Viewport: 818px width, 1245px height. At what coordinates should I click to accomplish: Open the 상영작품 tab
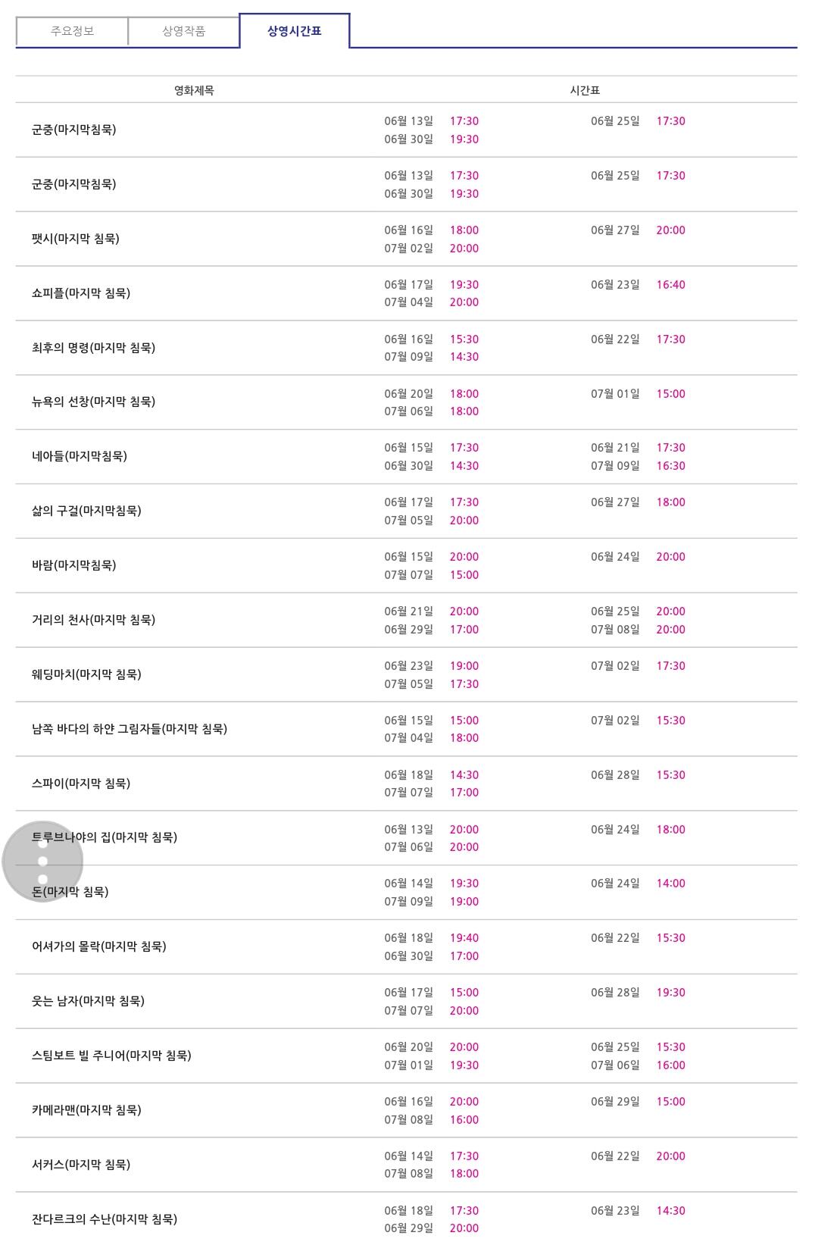tap(183, 31)
